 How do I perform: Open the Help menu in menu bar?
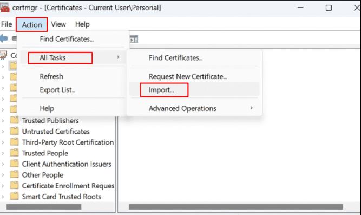pyautogui.click(x=82, y=24)
